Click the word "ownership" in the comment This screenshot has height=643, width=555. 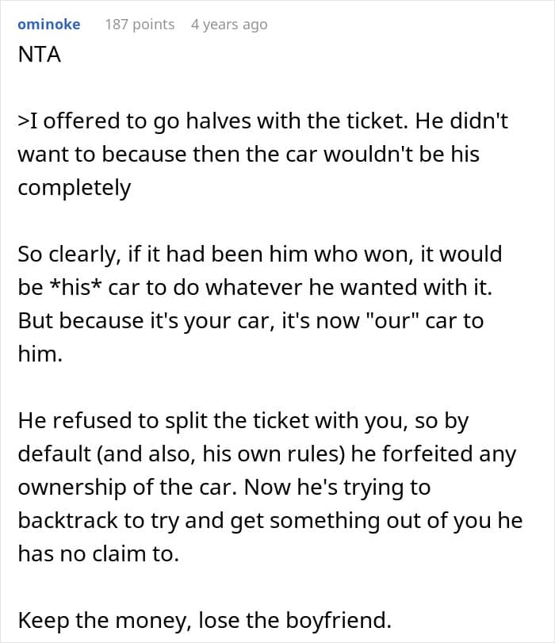[72, 488]
